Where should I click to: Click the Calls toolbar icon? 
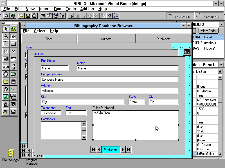103,16
